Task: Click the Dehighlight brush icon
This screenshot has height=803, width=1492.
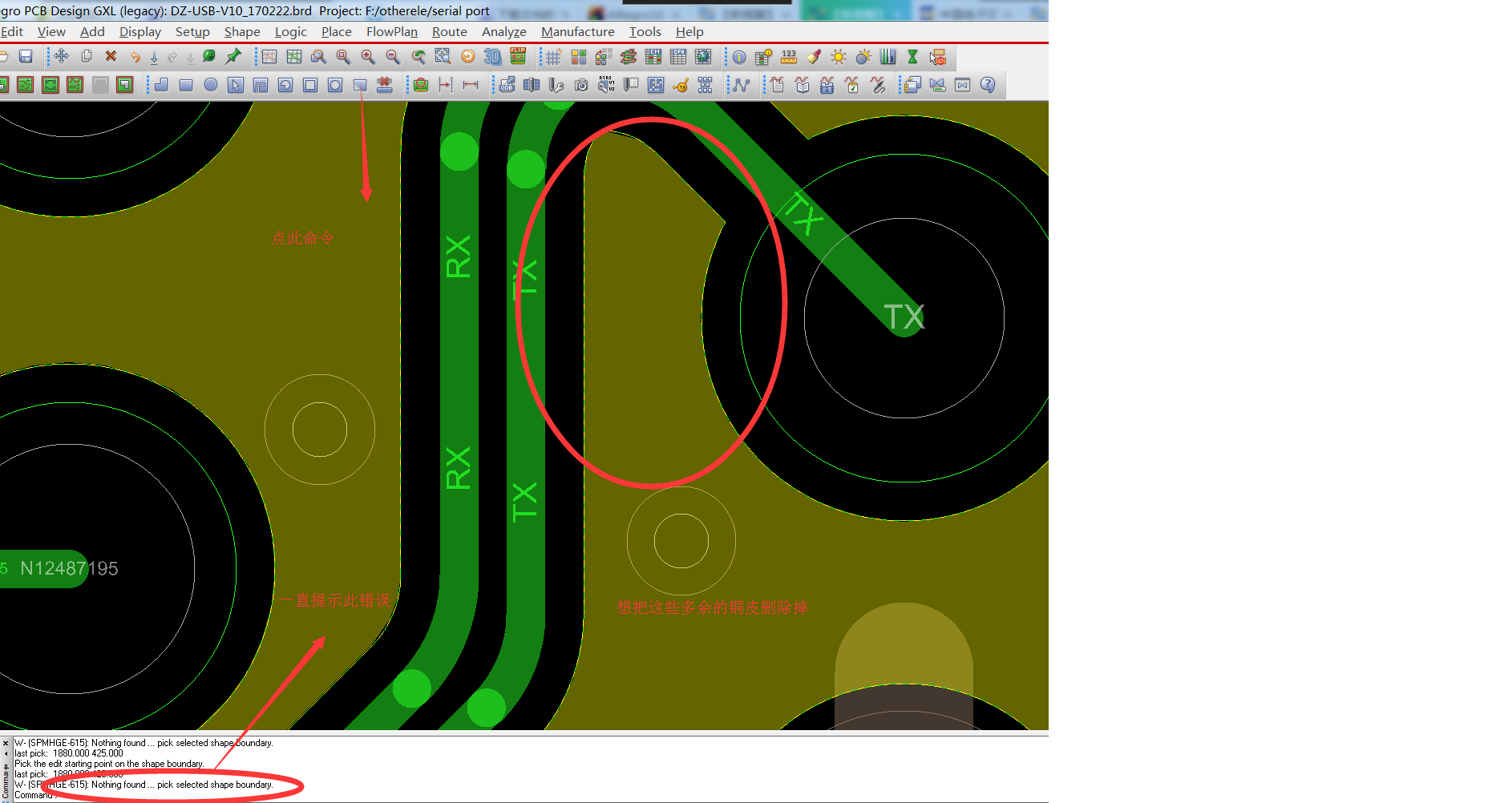Action: click(x=814, y=56)
